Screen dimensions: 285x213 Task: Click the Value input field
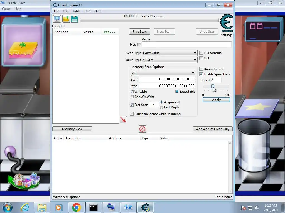tap(187, 45)
